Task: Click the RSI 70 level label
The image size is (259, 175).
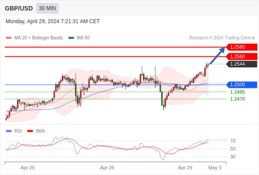Action: [x=233, y=141]
